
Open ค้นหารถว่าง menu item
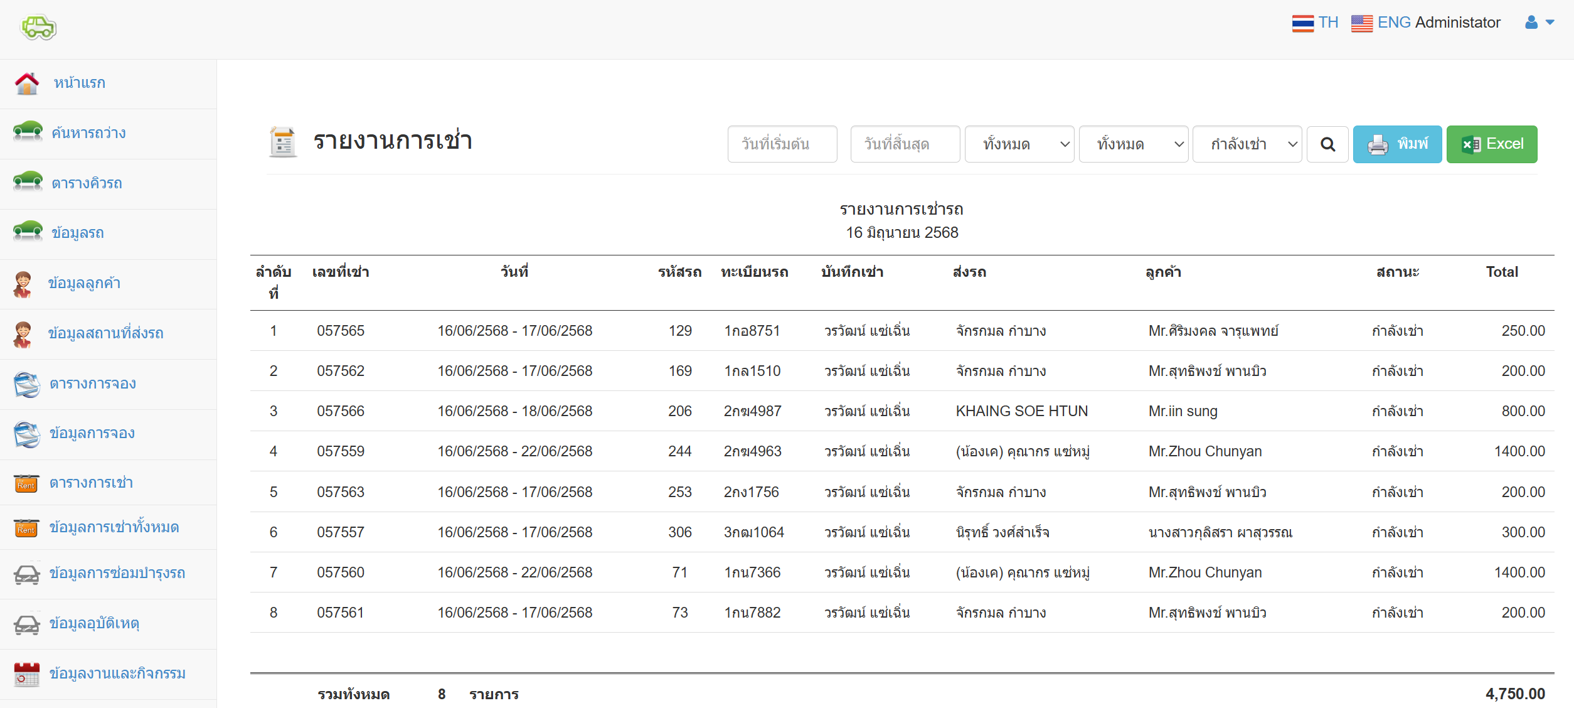[88, 133]
